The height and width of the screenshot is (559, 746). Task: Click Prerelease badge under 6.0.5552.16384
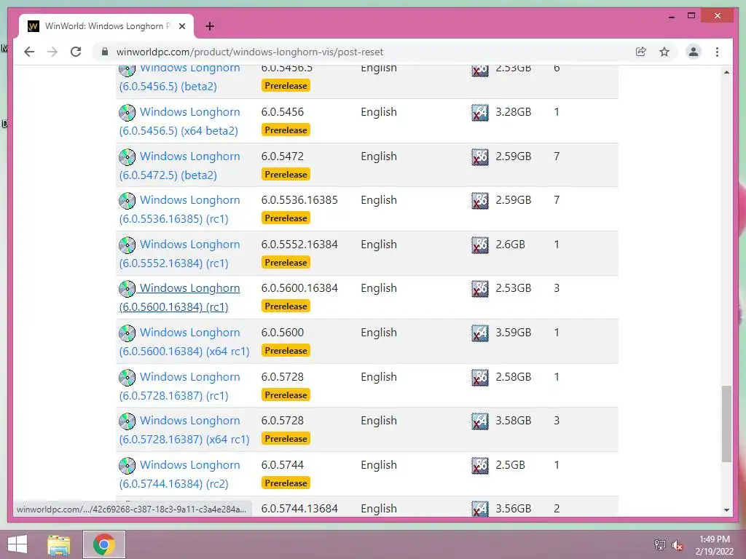point(286,262)
